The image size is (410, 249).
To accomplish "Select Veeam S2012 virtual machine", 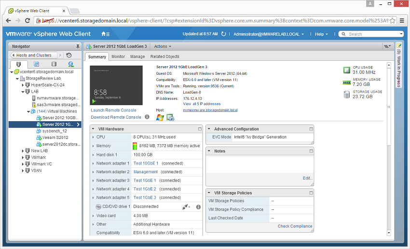I will [x=55, y=138].
